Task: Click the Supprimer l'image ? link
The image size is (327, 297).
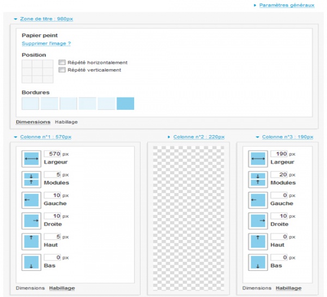Action: (46, 43)
